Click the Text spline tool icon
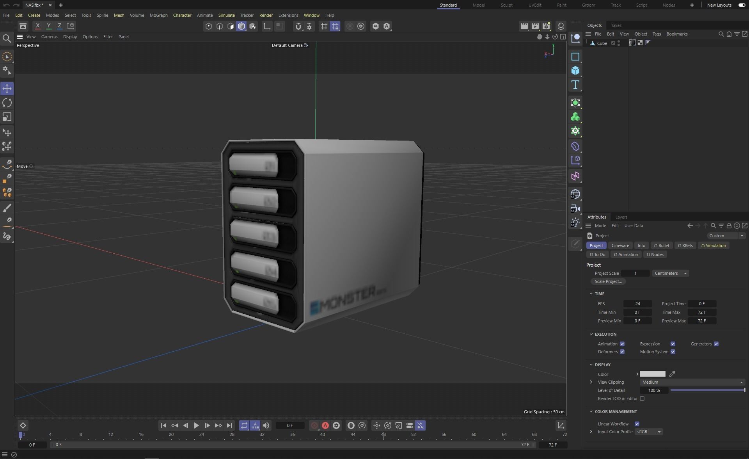749x459 pixels. [x=575, y=85]
